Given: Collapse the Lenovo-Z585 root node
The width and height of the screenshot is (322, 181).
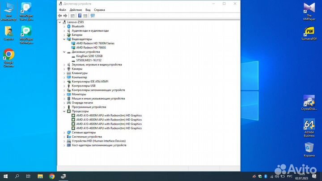Looking at the screenshot, I should coord(60,22).
